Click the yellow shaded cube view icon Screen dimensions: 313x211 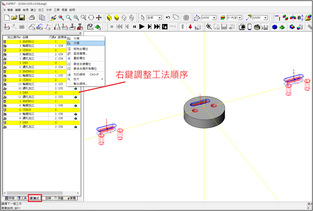tap(110, 17)
